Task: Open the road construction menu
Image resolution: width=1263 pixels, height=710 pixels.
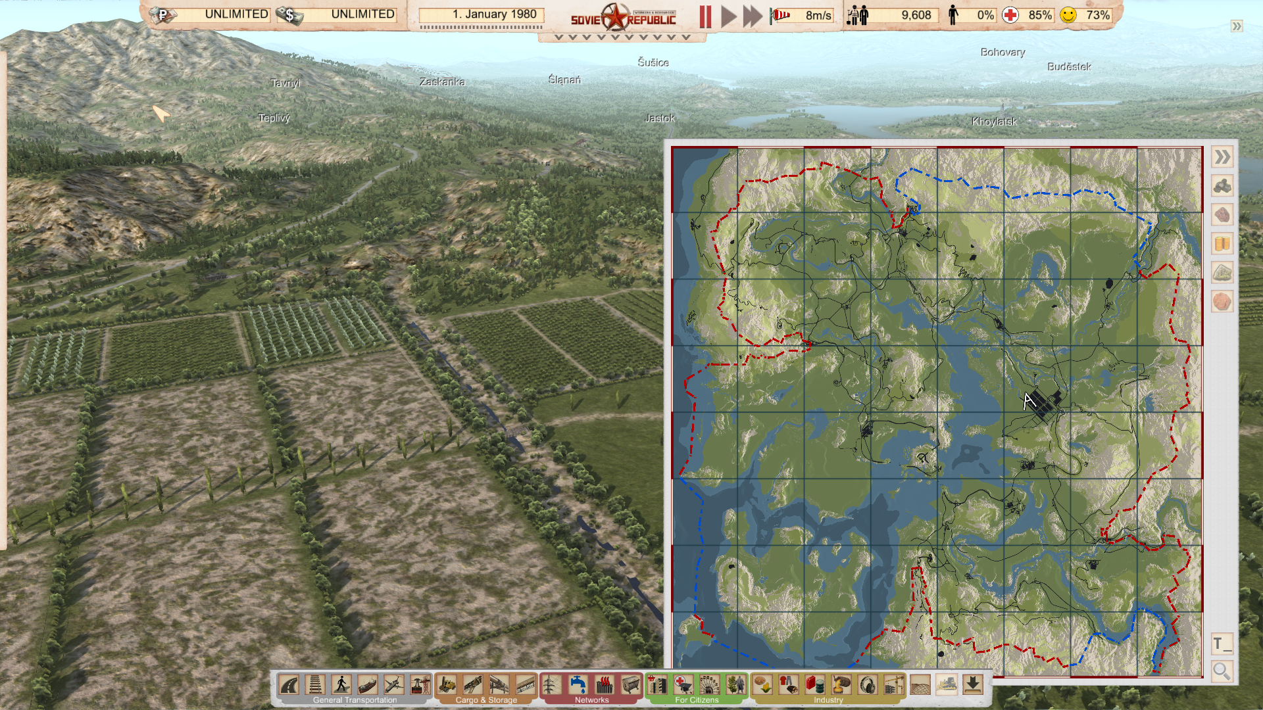Action: pos(289,685)
